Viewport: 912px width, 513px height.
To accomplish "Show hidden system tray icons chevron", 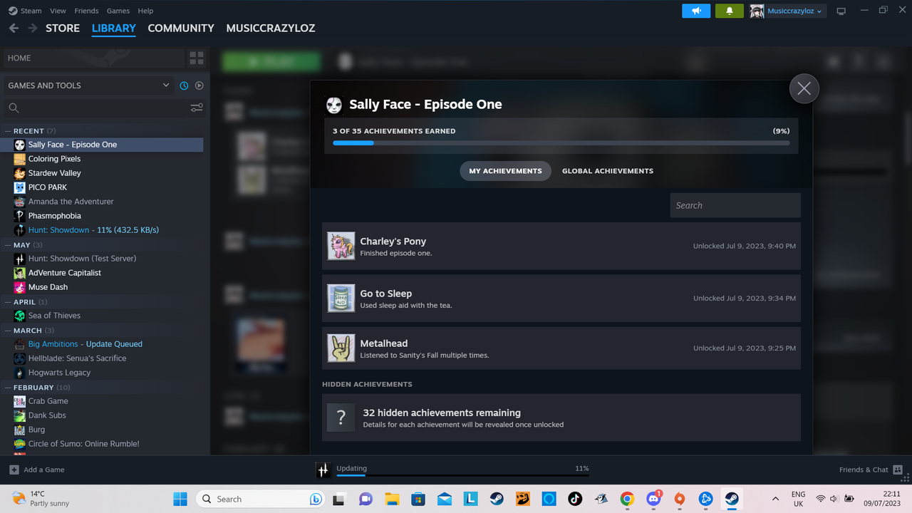I will [775, 499].
